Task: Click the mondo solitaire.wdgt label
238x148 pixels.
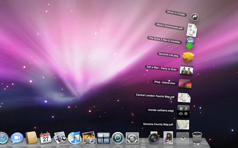Action: click(161, 110)
